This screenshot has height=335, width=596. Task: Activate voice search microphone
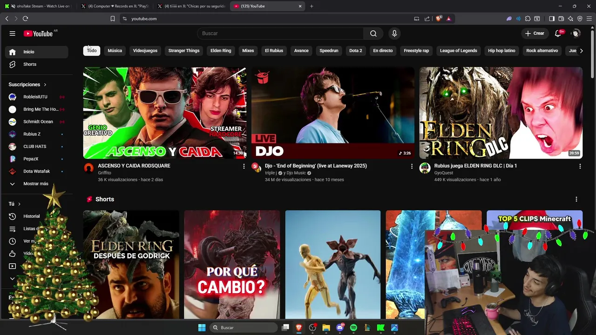click(x=394, y=33)
